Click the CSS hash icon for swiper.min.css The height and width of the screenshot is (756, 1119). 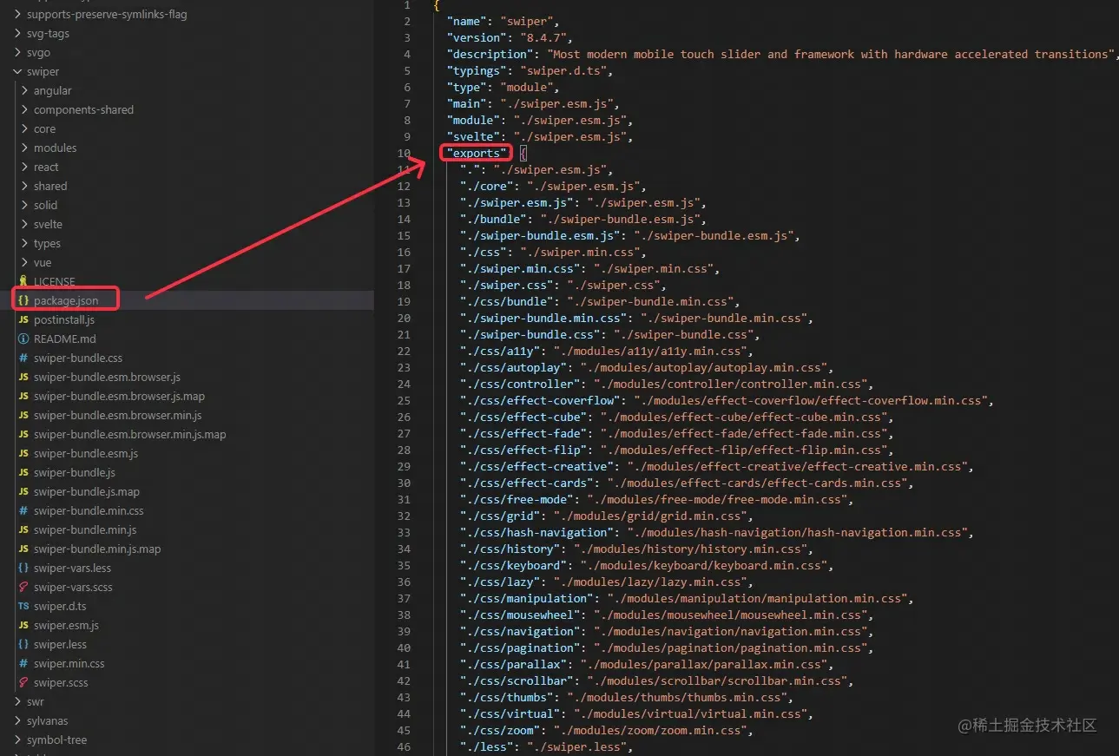click(23, 663)
